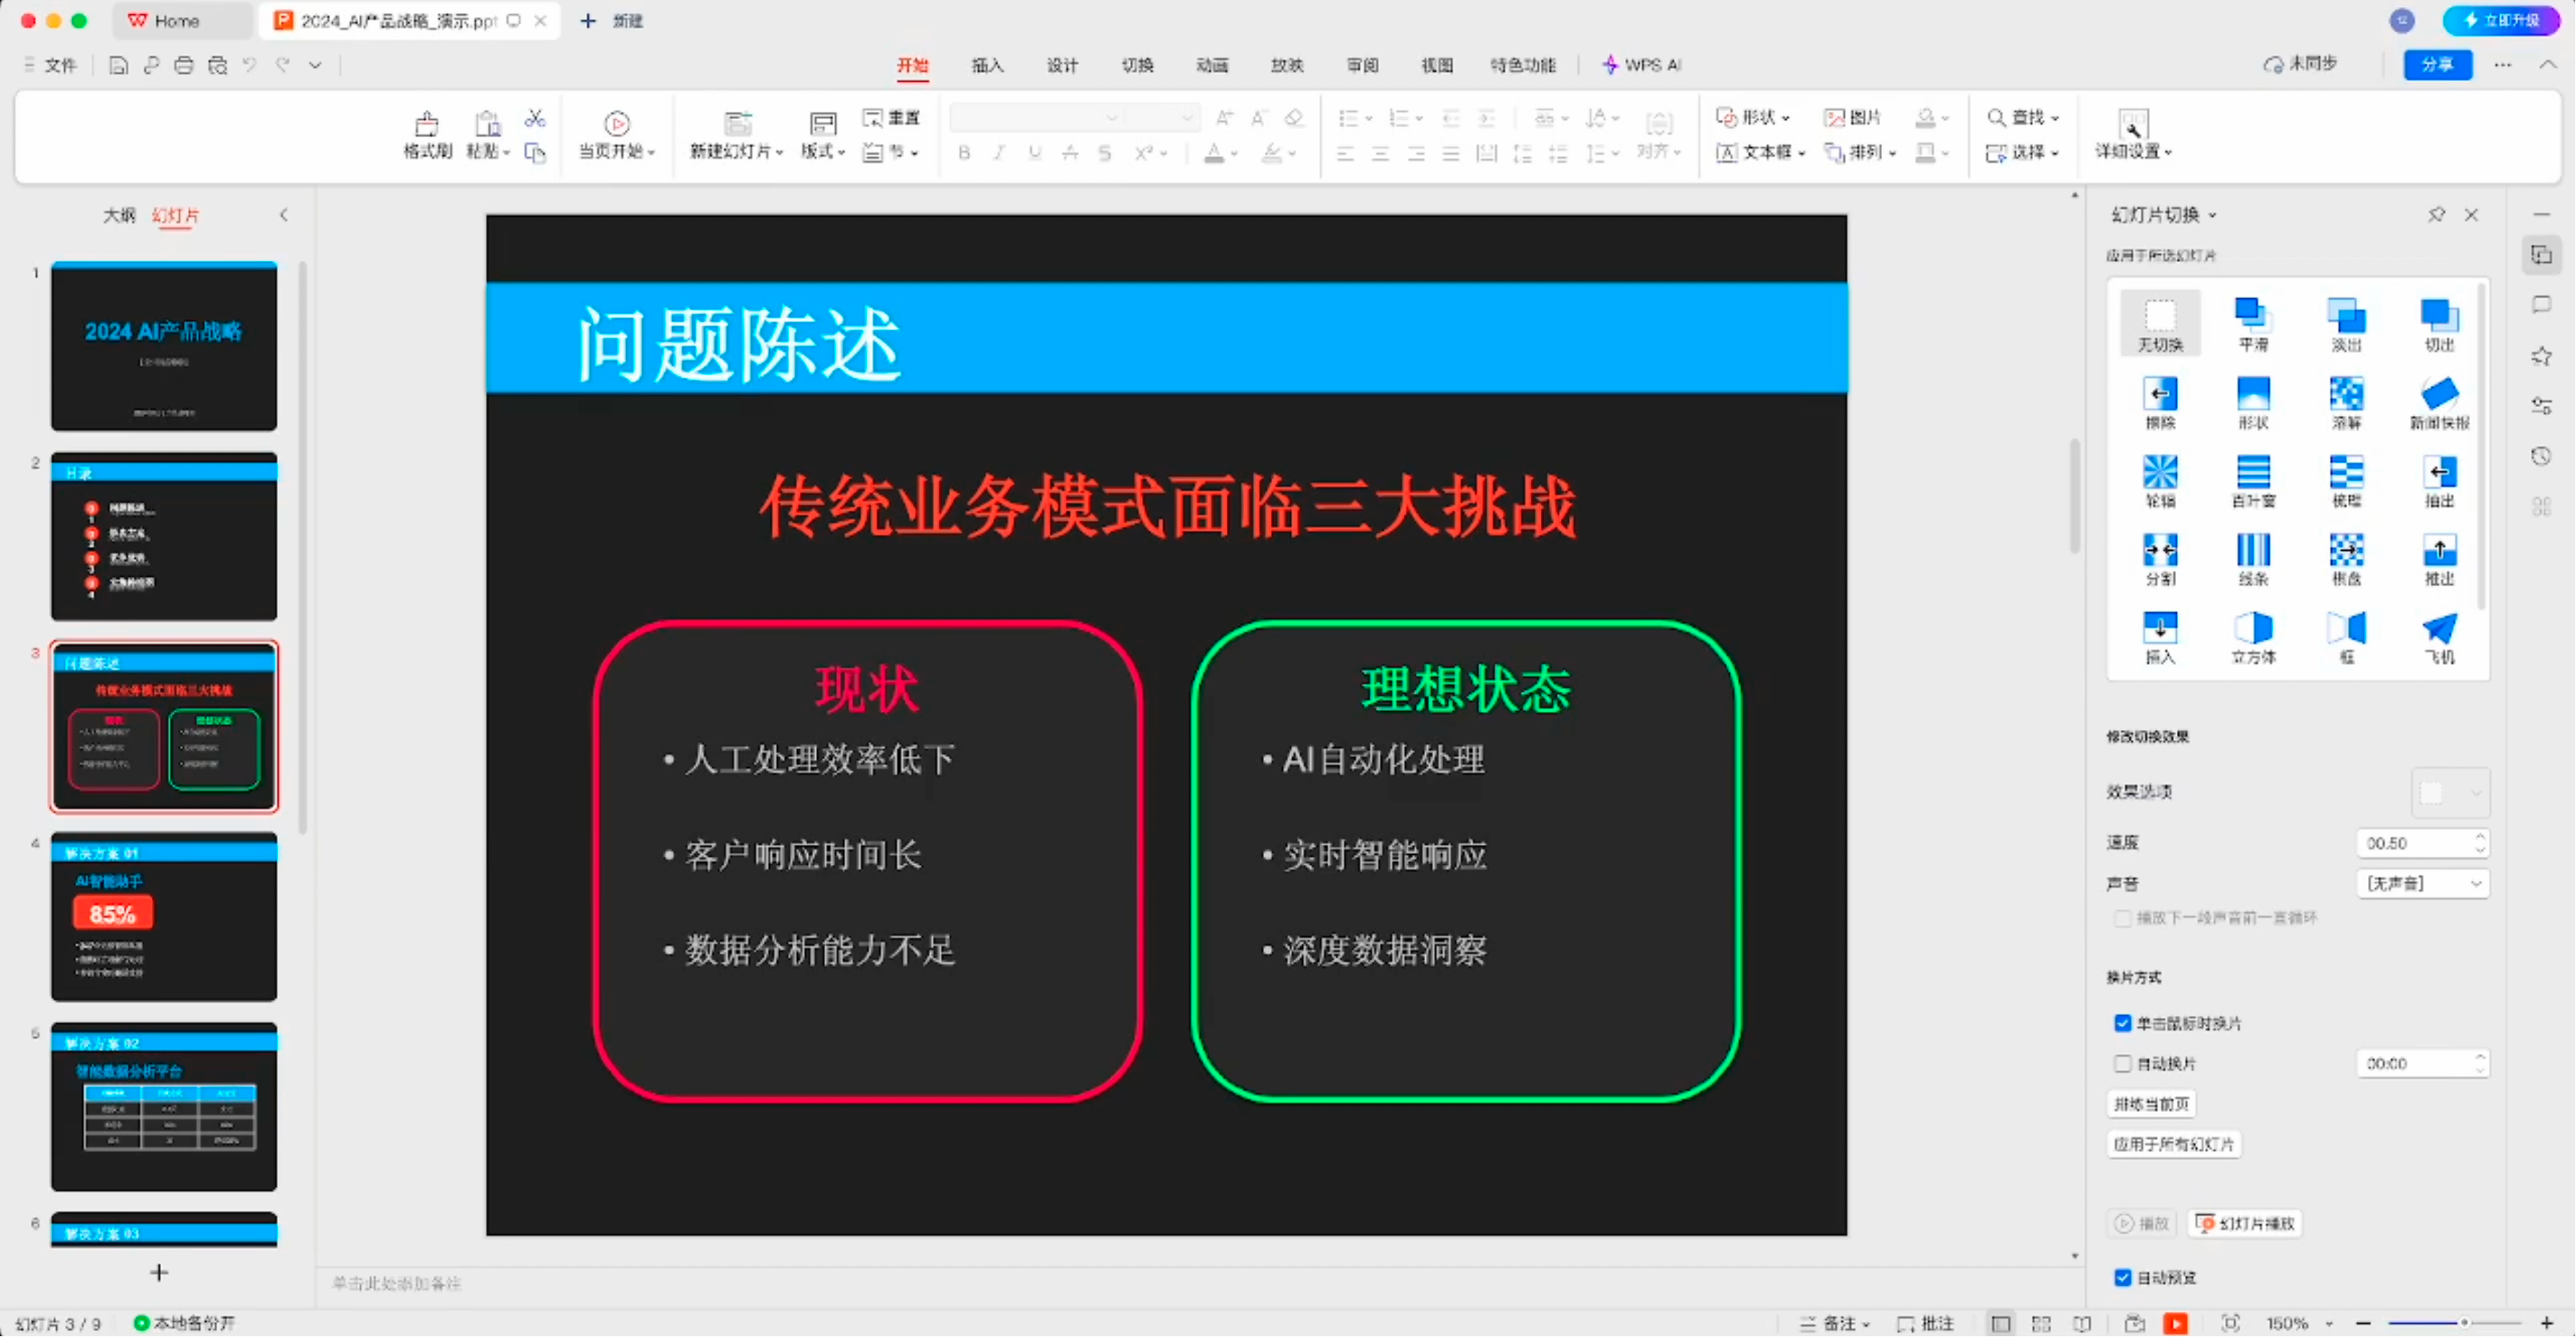Select the 格式刷 (Format Painter) tool
The width and height of the screenshot is (2576, 1337).
point(426,133)
